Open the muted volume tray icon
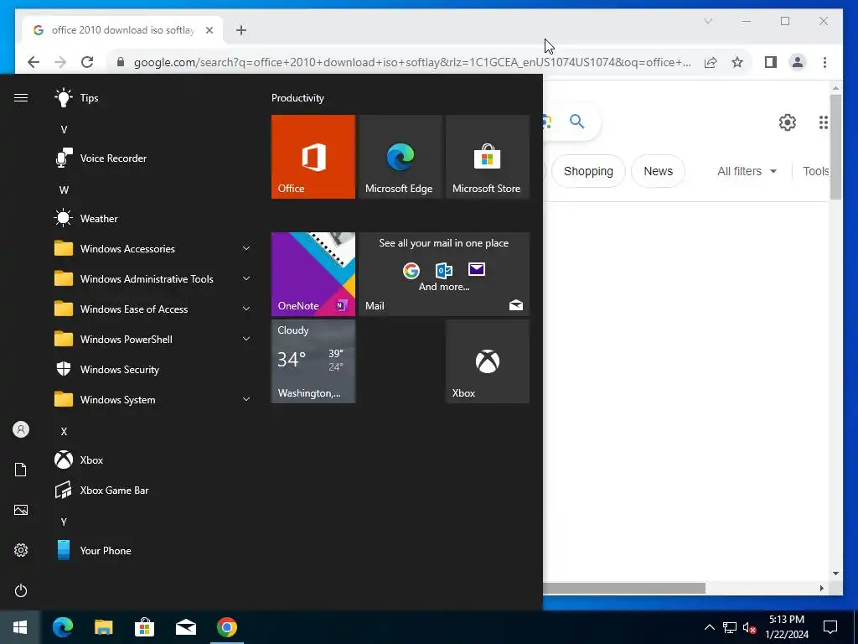Screen dimensions: 858x644 pyautogui.click(x=750, y=627)
